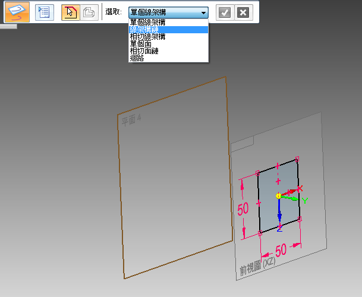The image size is (362, 297).
Task: Choose 迴路 from the dropdown list
Action: (169, 58)
